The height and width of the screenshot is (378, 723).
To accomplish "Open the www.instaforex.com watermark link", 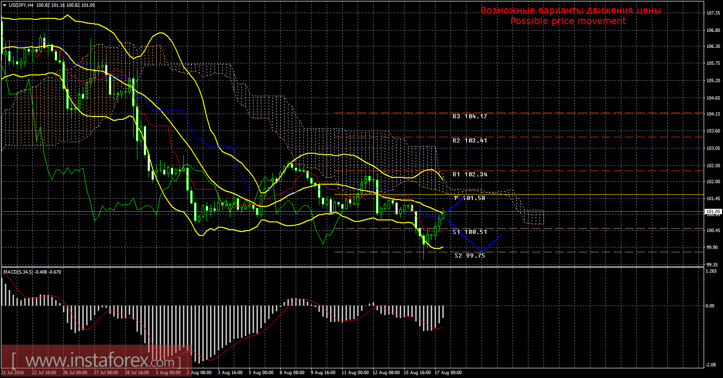I will [96, 361].
